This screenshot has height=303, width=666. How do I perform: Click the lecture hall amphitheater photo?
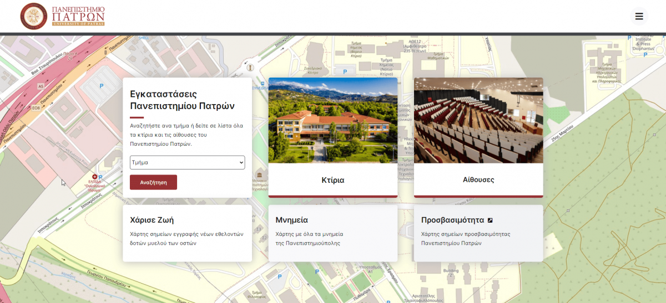pyautogui.click(x=478, y=120)
